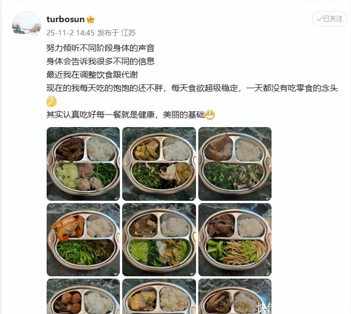This screenshot has width=351, height=314.
Task: Click the grinning emoji after 美丽的基础
Action: point(210,115)
